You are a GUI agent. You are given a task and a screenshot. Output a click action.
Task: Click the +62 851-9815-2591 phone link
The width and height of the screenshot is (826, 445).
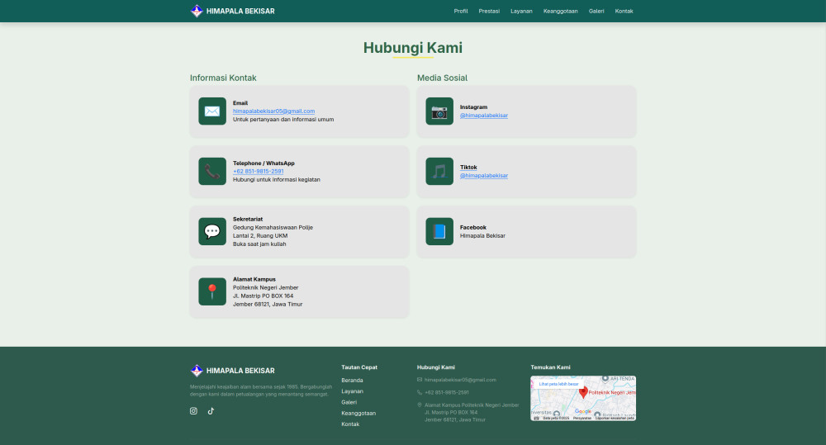pyautogui.click(x=258, y=171)
